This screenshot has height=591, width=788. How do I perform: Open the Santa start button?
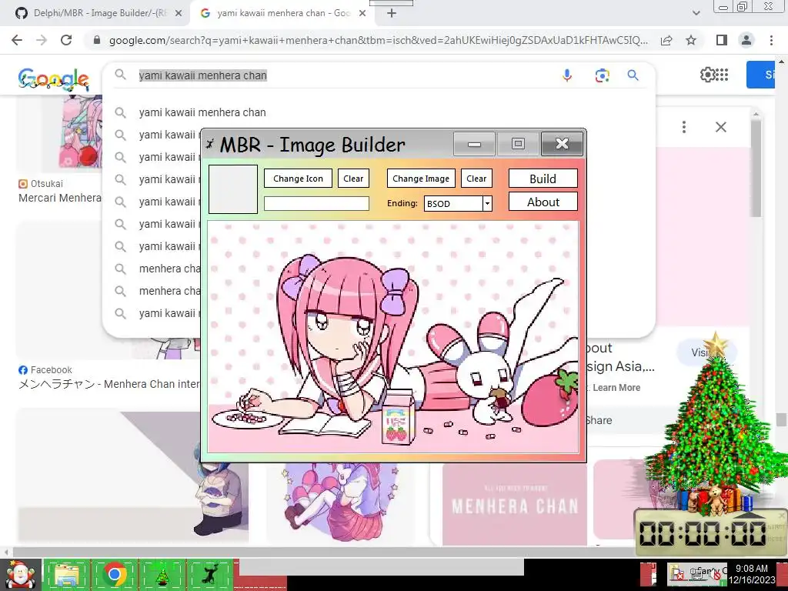20,574
